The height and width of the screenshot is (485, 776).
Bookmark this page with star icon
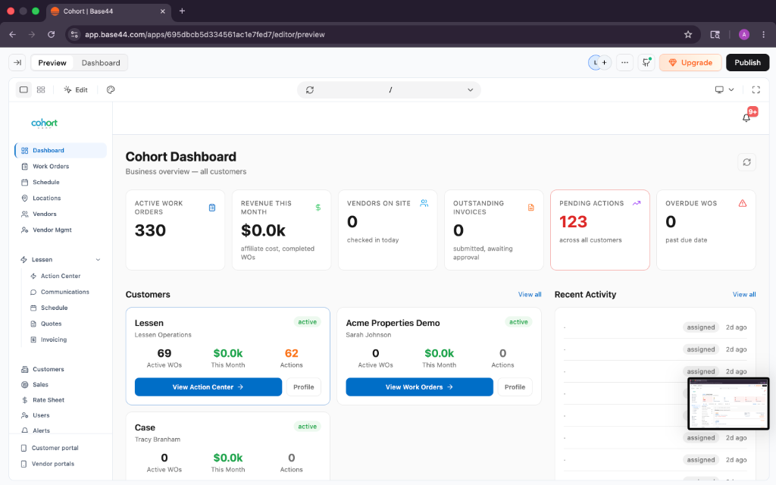click(688, 35)
